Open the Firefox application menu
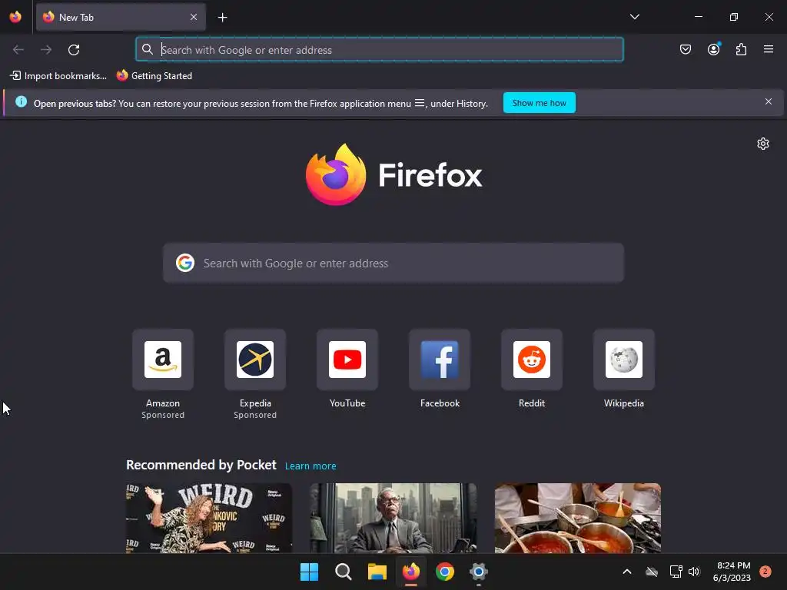The width and height of the screenshot is (787, 590). pyautogui.click(x=768, y=49)
